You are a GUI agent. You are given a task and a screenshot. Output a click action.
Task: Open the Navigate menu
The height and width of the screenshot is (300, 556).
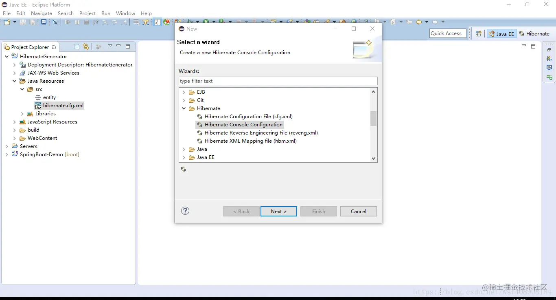click(x=42, y=13)
